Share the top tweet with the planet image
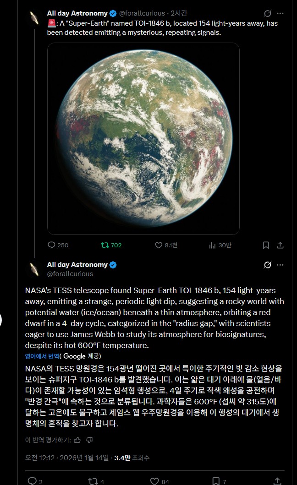This screenshot has width=297, height=485. [280, 245]
